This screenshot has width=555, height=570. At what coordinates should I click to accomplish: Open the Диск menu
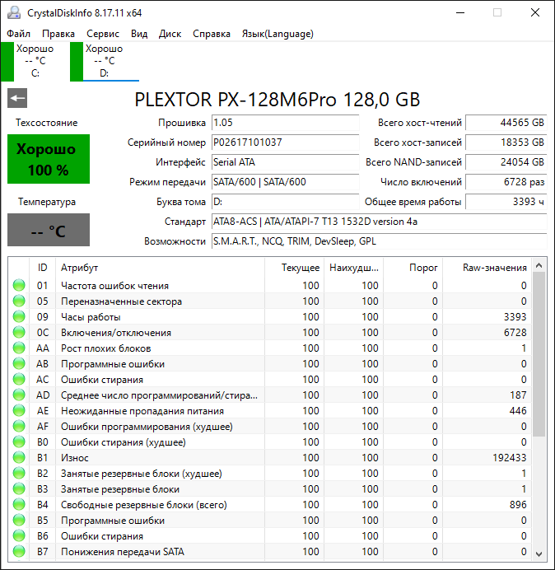[x=170, y=34]
